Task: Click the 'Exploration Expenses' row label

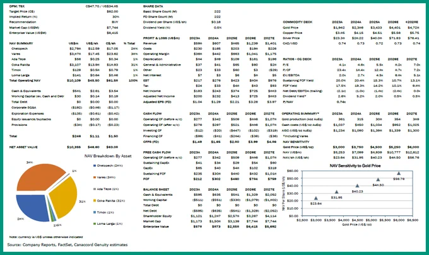Action: click(x=28, y=113)
